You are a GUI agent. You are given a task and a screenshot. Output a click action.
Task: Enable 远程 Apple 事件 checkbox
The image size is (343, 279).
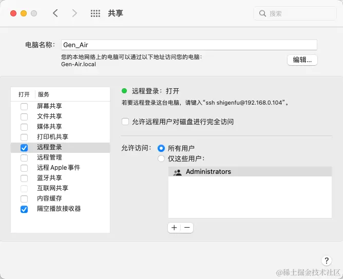24,168
